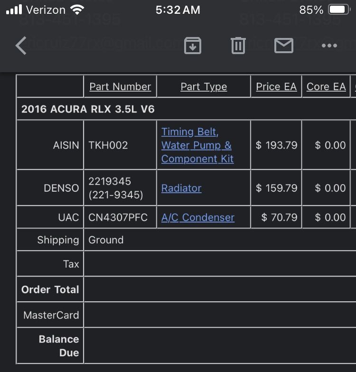Tap the battery icon in status bar
Viewport: 356px width, 372px height.
click(339, 9)
